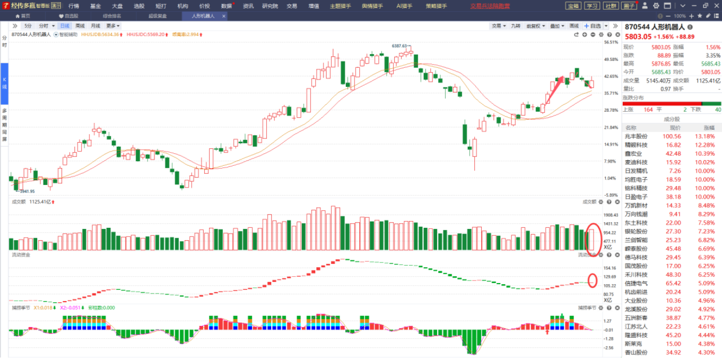Switch to 超级复盘 tab
722x358 pixels.
tap(158, 16)
